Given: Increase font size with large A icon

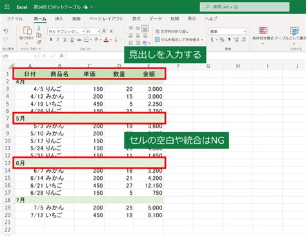Looking at the screenshot, I should pyautogui.click(x=104, y=32).
